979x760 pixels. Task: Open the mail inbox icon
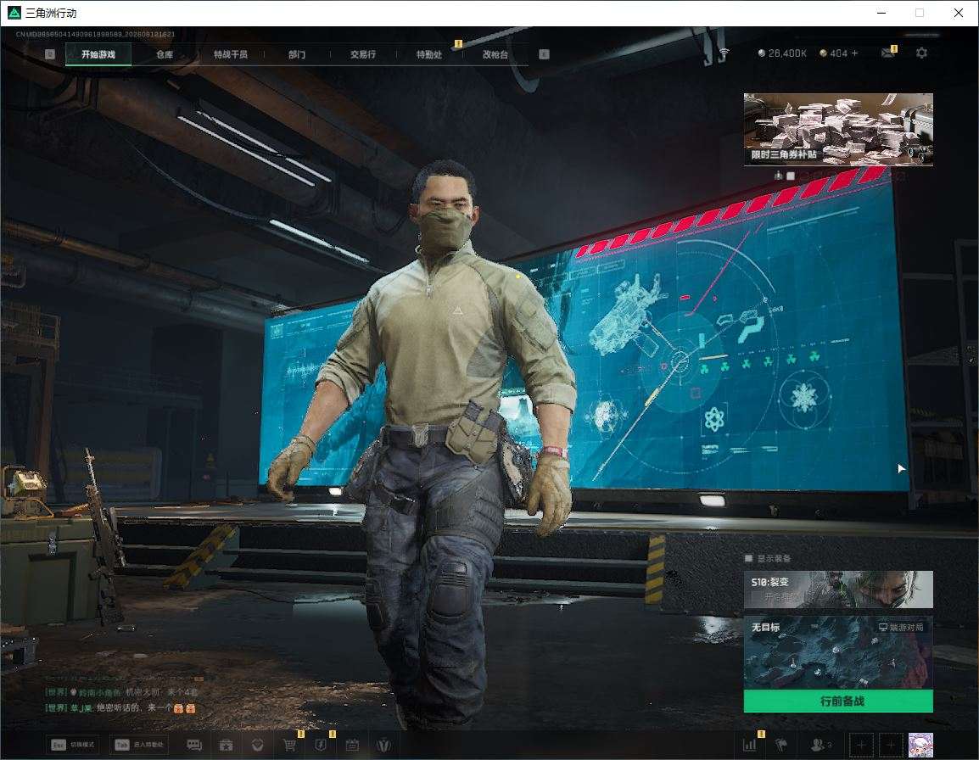888,53
